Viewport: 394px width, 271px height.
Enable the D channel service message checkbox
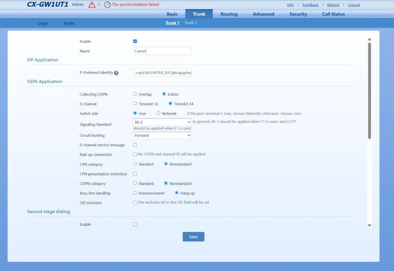(135, 145)
